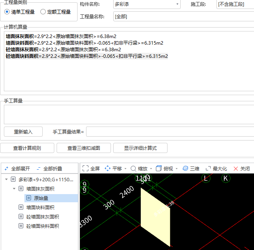Click the 墙面块料面积 calculation line in 计算机算量
Screen dimensions: 254x250
(85, 43)
